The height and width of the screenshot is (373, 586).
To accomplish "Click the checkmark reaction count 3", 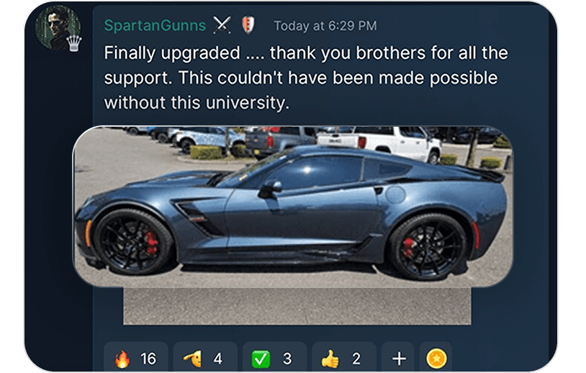I will [x=287, y=359].
